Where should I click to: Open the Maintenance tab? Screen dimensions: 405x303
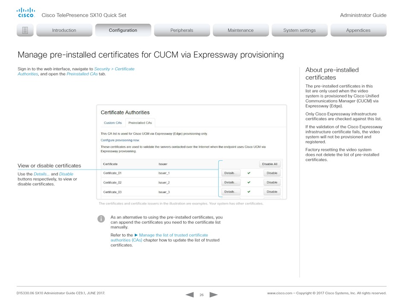240,30
